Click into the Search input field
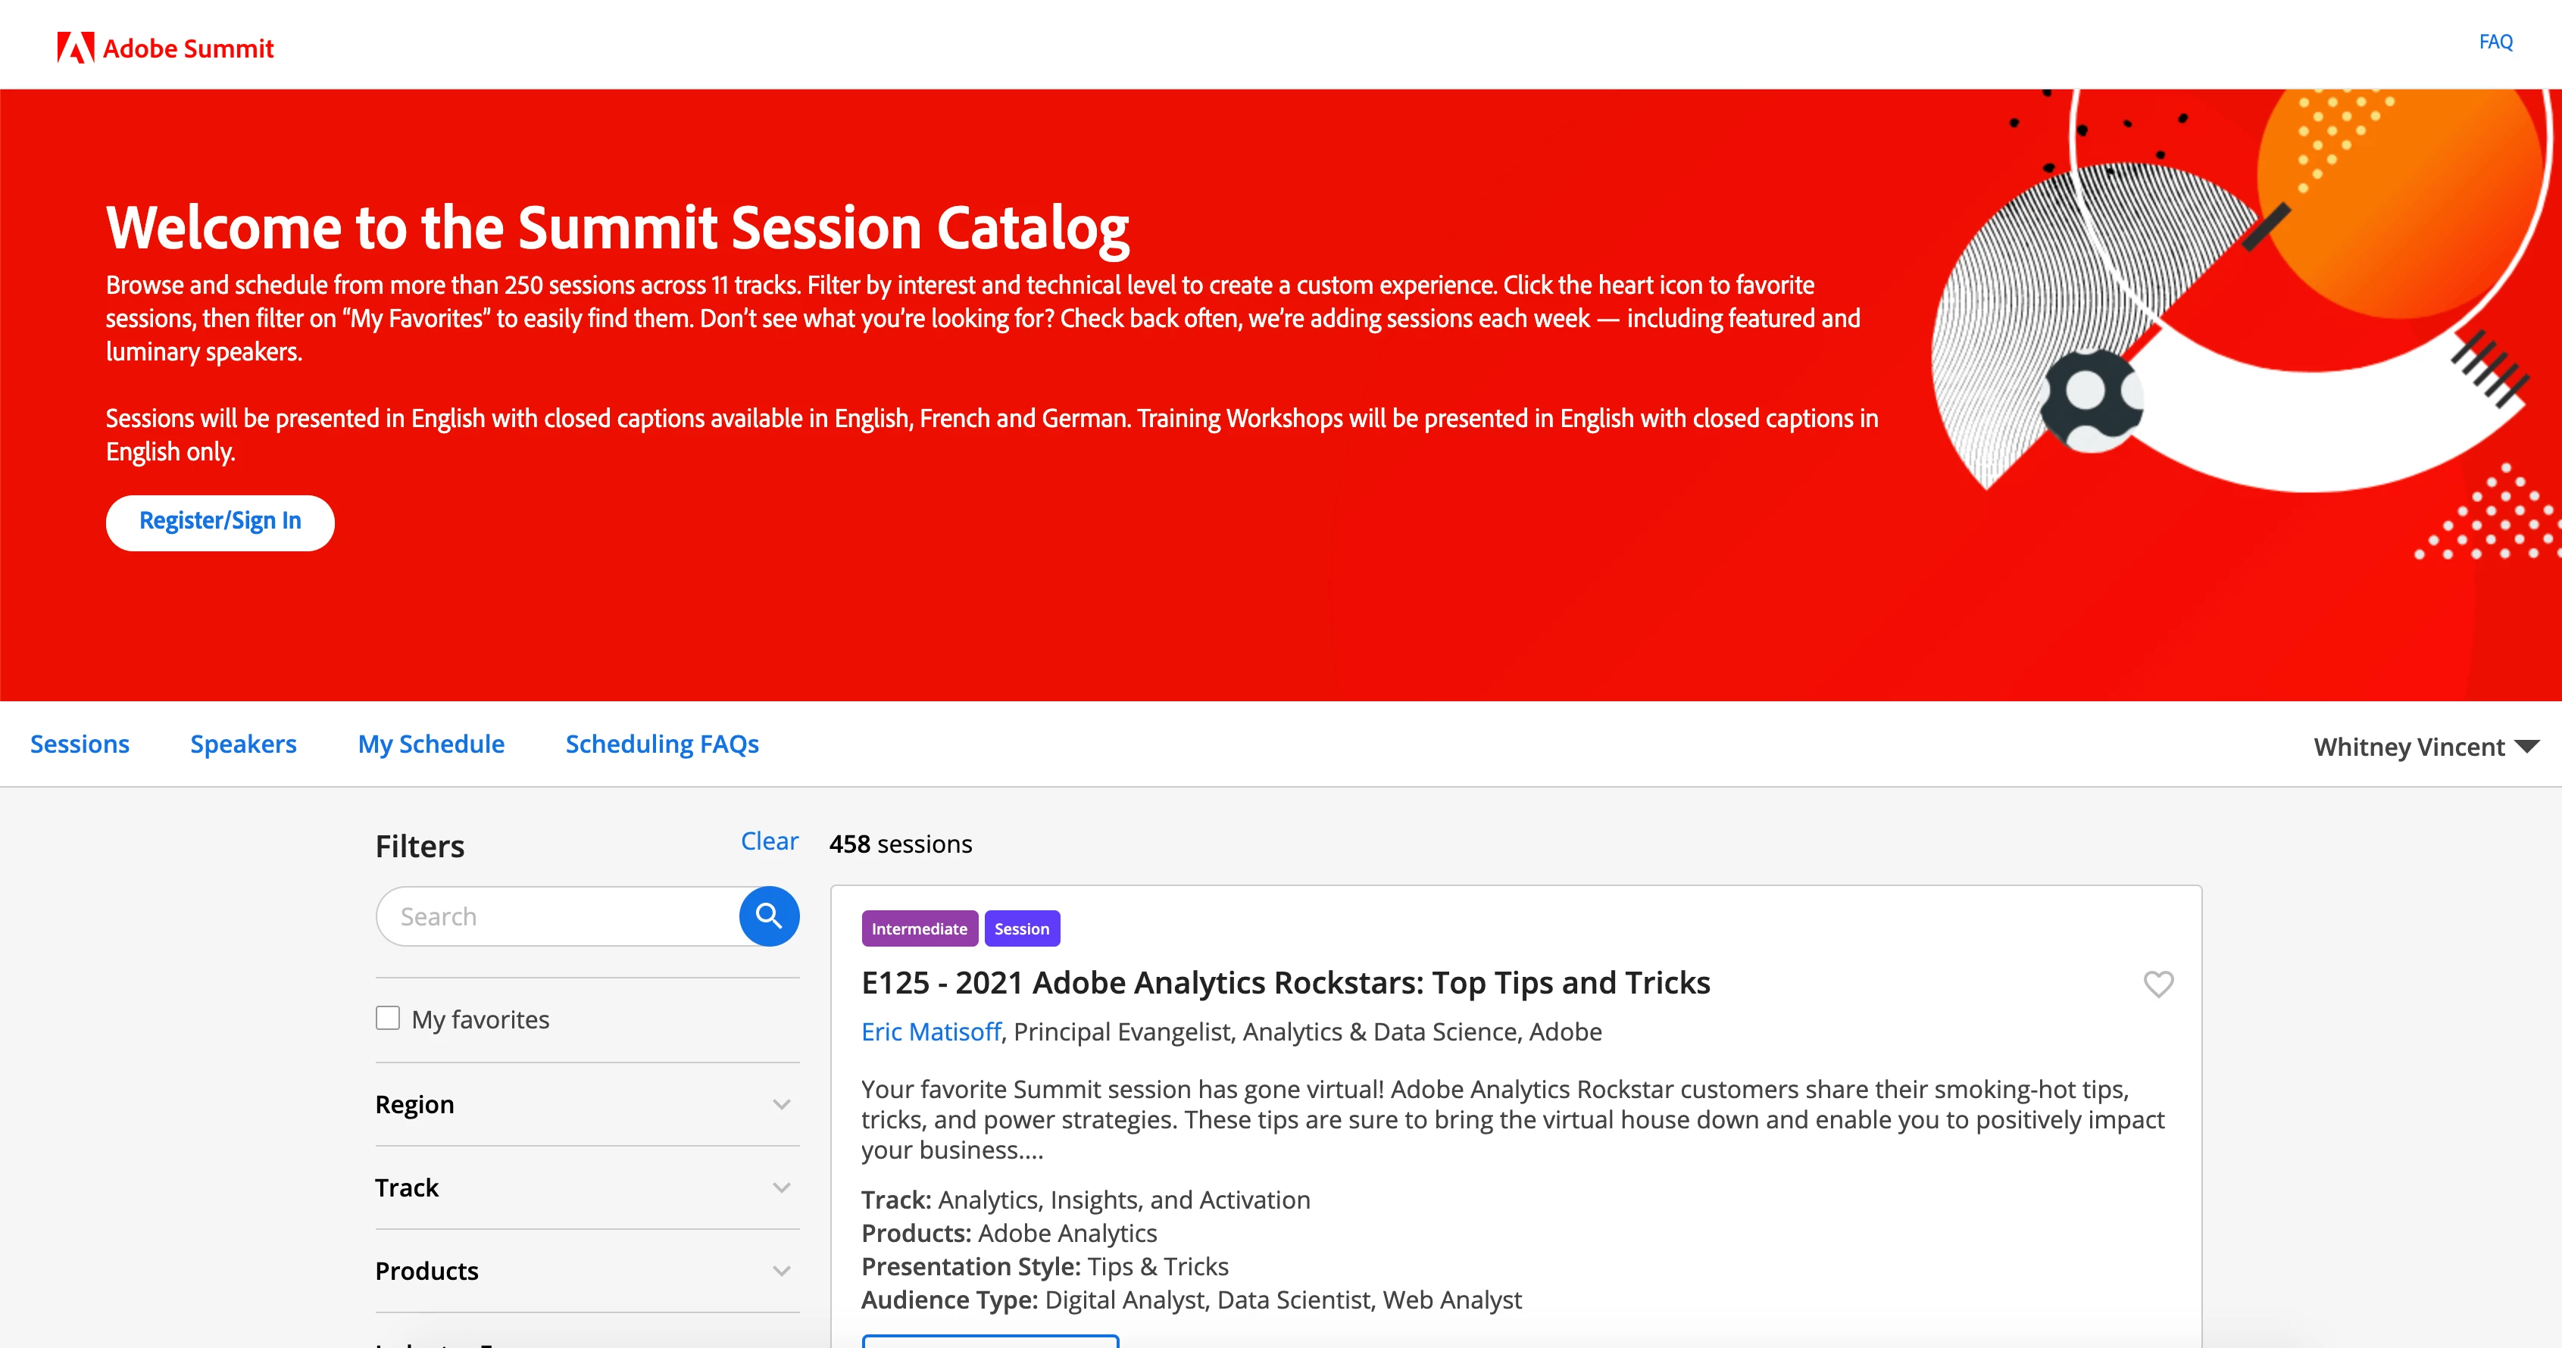The height and width of the screenshot is (1348, 2562). (x=557, y=916)
